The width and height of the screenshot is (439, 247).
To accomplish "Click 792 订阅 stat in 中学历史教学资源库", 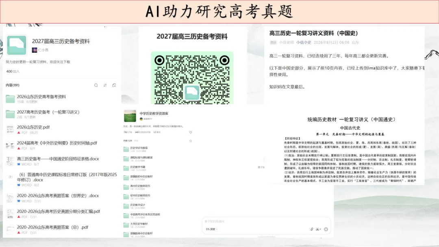I will coord(128,132).
